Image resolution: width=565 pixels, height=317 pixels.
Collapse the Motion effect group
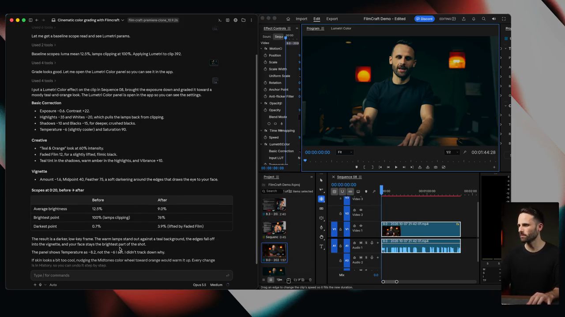261,48
